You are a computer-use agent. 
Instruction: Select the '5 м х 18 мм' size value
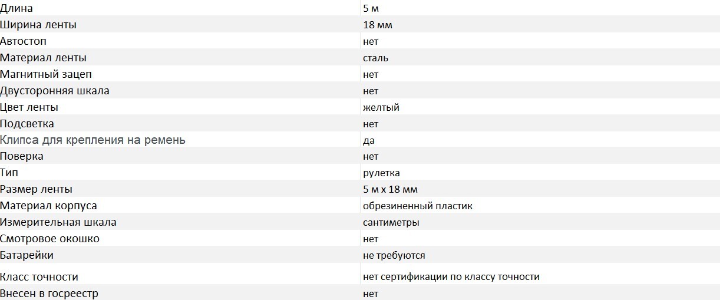tap(391, 189)
